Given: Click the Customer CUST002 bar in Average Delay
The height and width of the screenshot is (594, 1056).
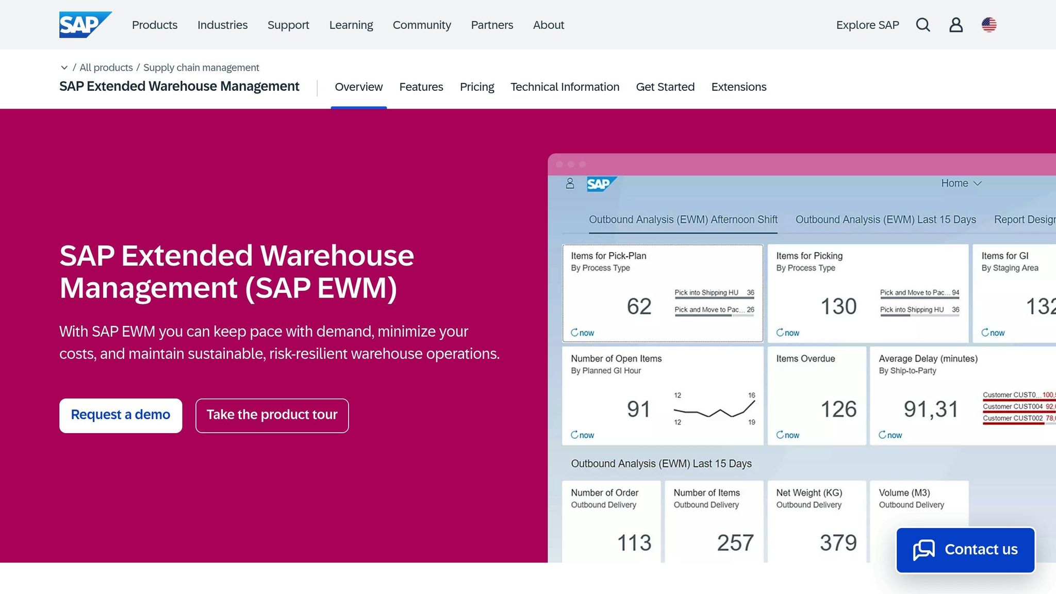Looking at the screenshot, I should [x=1019, y=419].
